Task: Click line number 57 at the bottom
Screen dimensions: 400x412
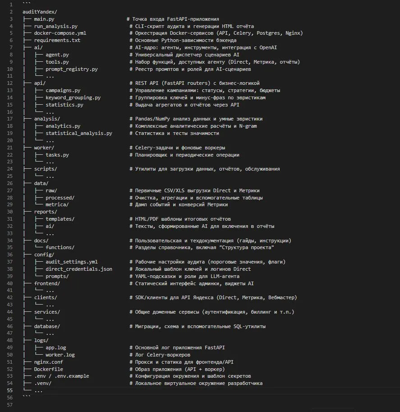Action: [x=10, y=405]
